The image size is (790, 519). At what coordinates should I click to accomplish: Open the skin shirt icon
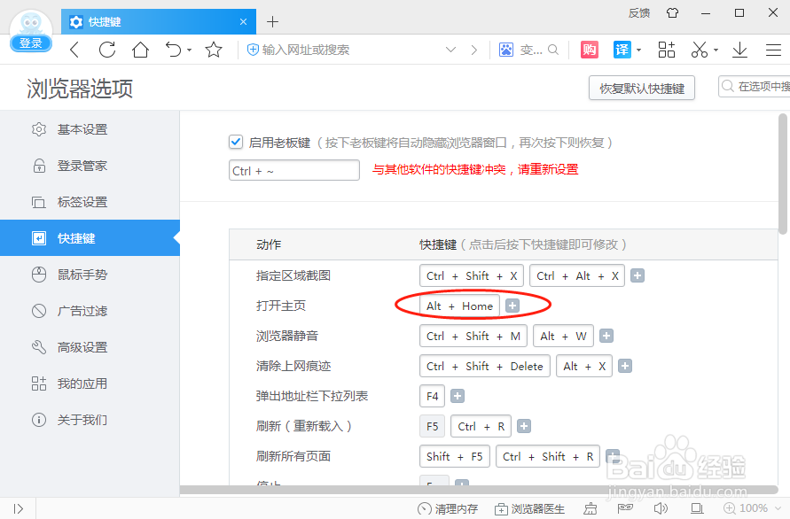(673, 13)
